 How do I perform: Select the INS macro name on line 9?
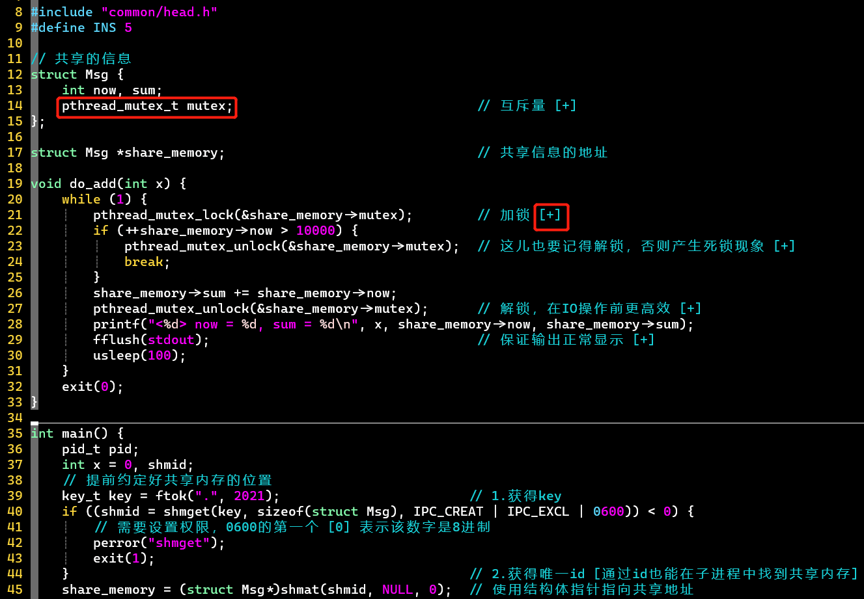(x=105, y=27)
